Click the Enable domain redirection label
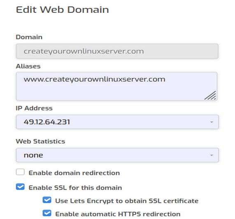Viewport: 235px width, 219px height. click(74, 173)
